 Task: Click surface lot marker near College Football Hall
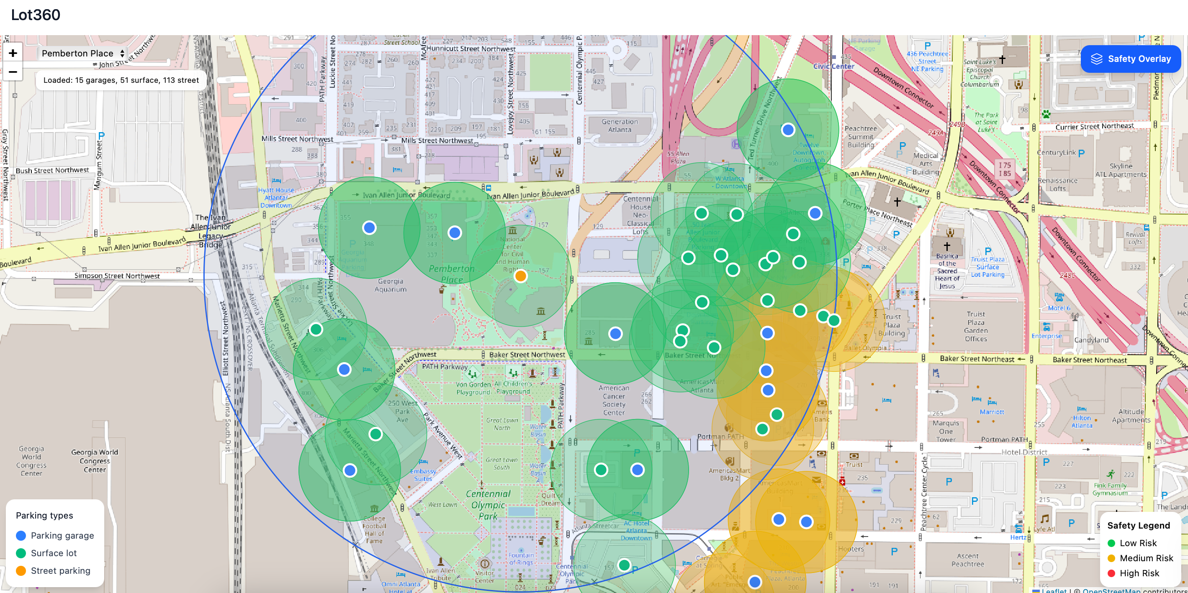point(375,434)
